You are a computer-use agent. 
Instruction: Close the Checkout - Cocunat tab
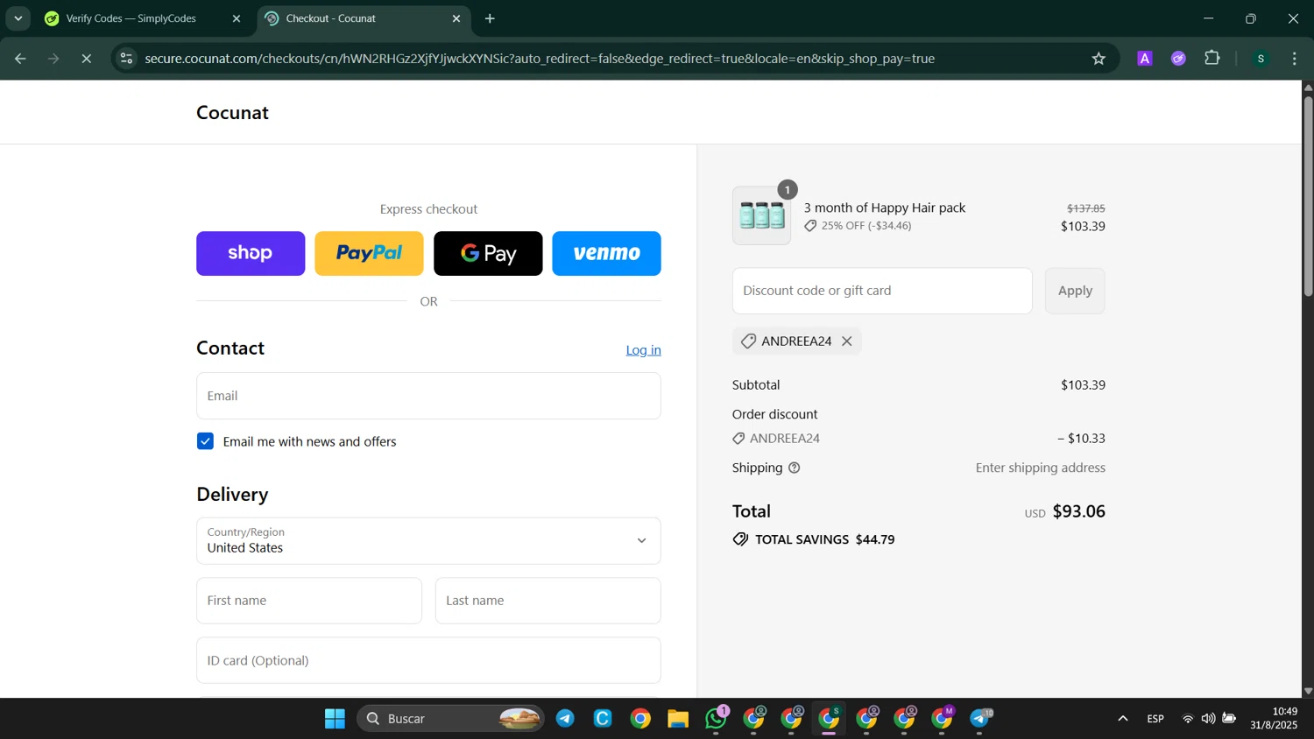point(456,18)
